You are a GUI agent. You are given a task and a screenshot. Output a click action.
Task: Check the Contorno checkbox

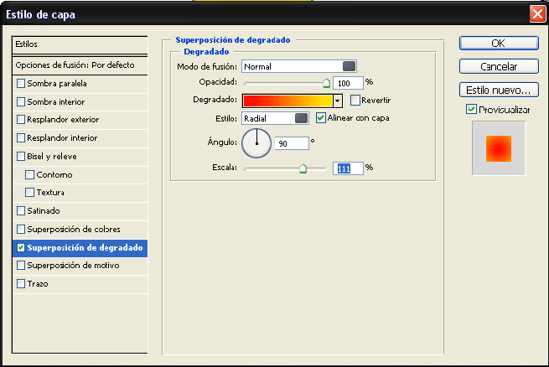30,174
